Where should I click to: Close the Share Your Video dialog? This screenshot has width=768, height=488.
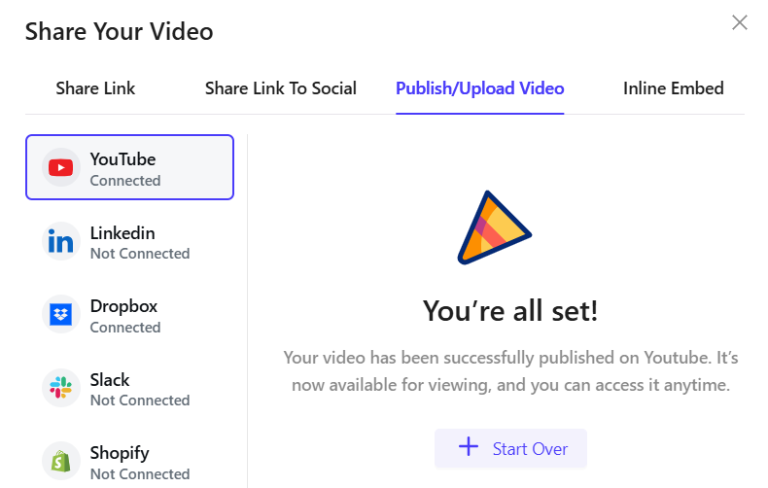click(740, 22)
